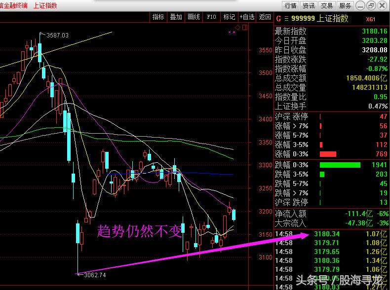Click the tick row priced 3179.71
Image resolution: width=390 pixels, height=290 pixels.
[x=331, y=243]
